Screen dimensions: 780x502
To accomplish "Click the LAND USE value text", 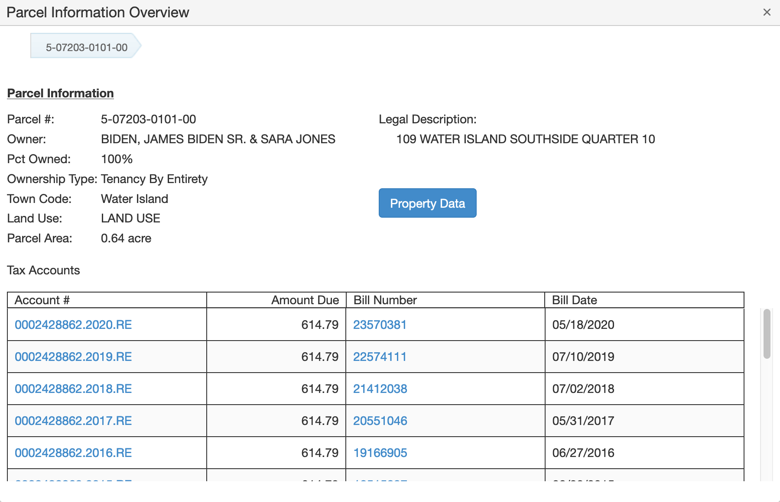I will pos(130,218).
